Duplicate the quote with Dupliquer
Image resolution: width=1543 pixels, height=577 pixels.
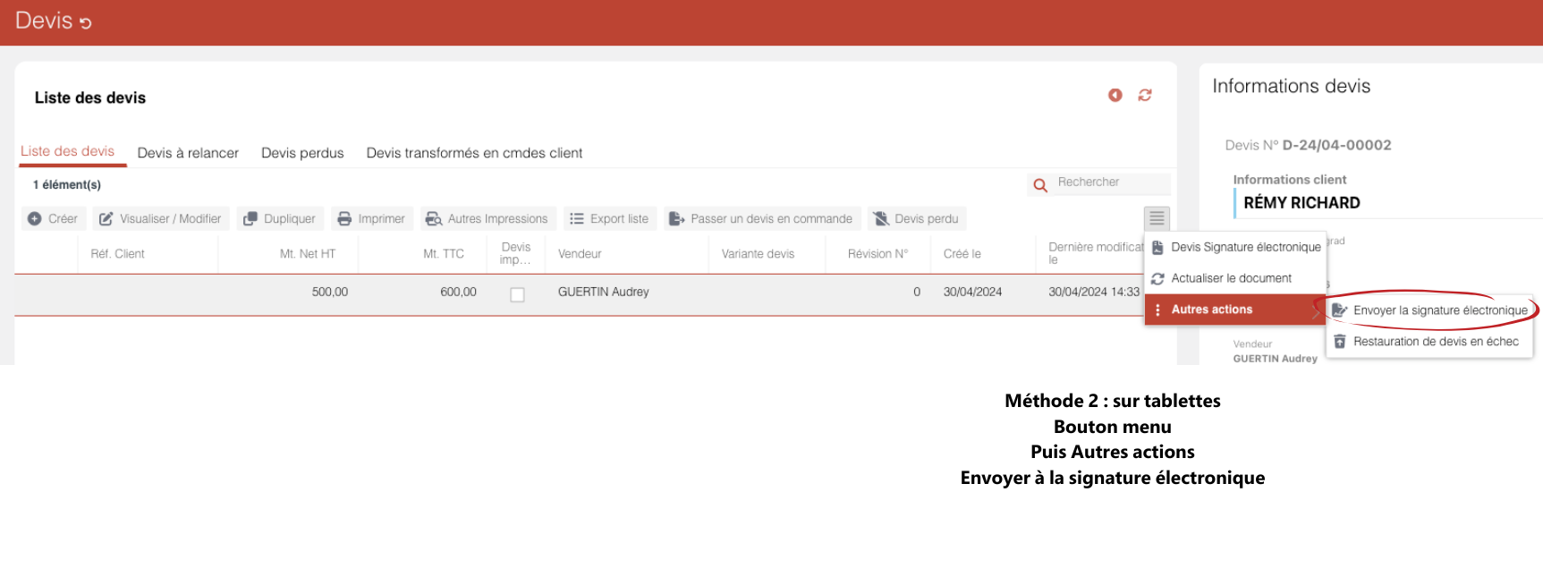(x=280, y=218)
